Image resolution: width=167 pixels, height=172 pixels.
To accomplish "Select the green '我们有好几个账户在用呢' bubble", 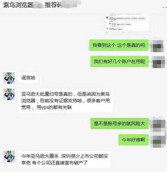I will [120, 61].
